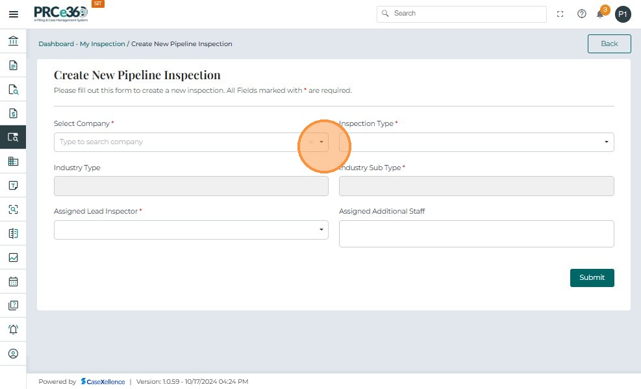Submit the new pipeline inspection form
641x389 pixels.
tap(592, 277)
